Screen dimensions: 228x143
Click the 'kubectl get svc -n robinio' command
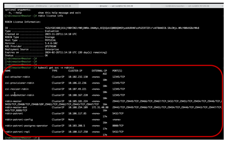[x=56, y=68]
